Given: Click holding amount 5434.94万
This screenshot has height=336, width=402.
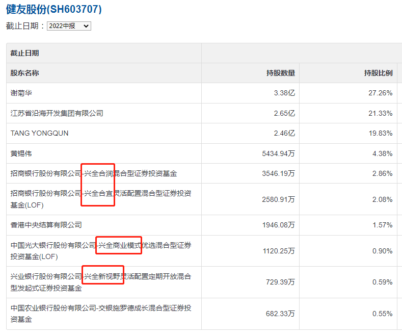Looking at the screenshot, I should (x=278, y=153).
